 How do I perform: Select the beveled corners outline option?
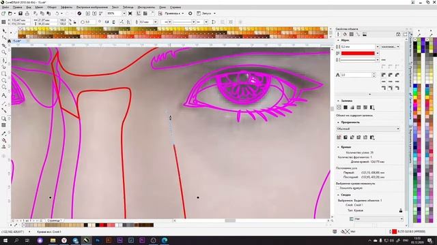click(x=397, y=75)
